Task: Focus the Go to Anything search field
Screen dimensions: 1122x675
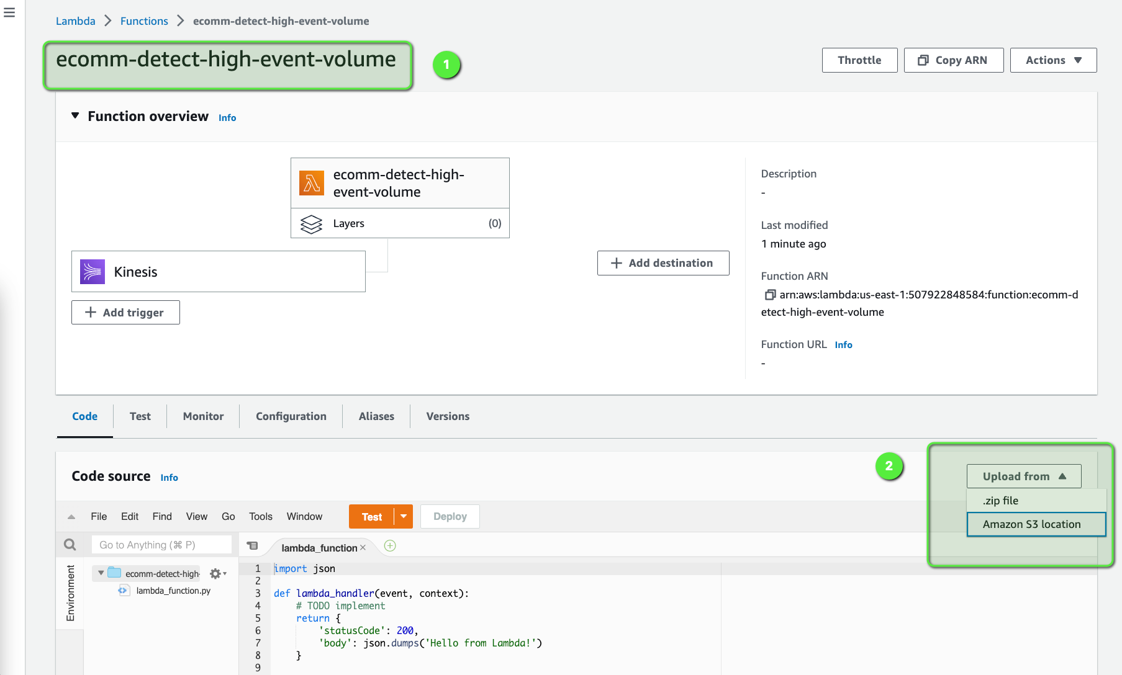Action: tap(161, 545)
